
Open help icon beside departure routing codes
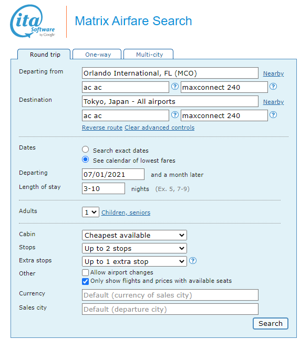pos(175,87)
